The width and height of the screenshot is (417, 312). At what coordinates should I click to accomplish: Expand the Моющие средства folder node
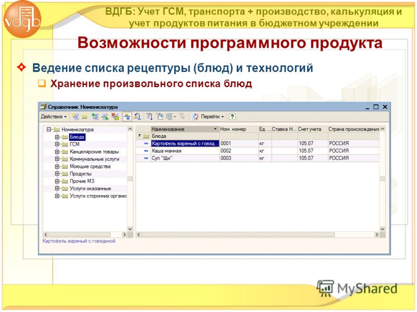point(57,166)
